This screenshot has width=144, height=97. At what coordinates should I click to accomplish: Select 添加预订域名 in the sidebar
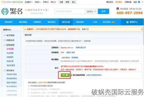pyautogui.click(x=12, y=74)
